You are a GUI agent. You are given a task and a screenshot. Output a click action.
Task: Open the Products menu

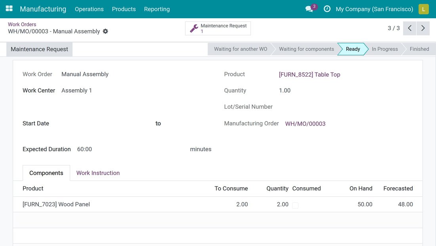click(x=124, y=9)
